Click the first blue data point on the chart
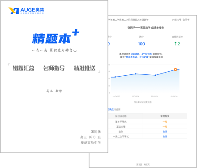 tap(115, 77)
